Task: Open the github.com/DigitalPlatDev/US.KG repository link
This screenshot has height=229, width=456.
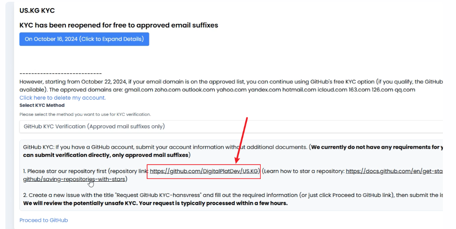Action: 204,171
